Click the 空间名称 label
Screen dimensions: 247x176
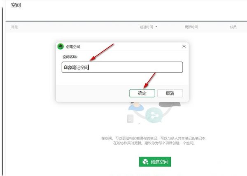coord(70,57)
